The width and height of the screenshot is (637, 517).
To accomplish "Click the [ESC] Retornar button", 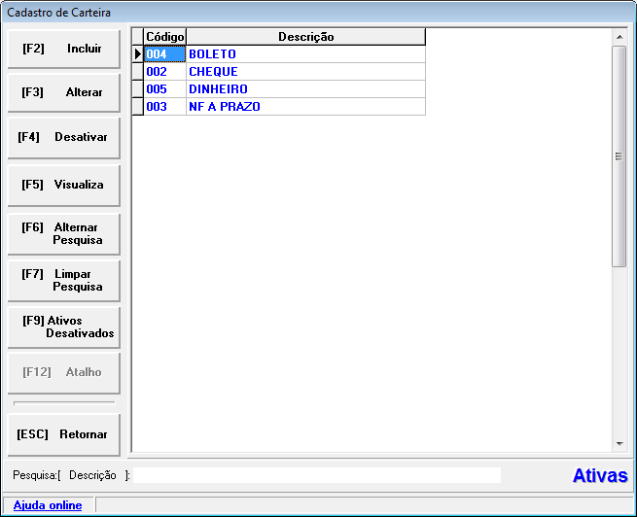I will [x=63, y=434].
